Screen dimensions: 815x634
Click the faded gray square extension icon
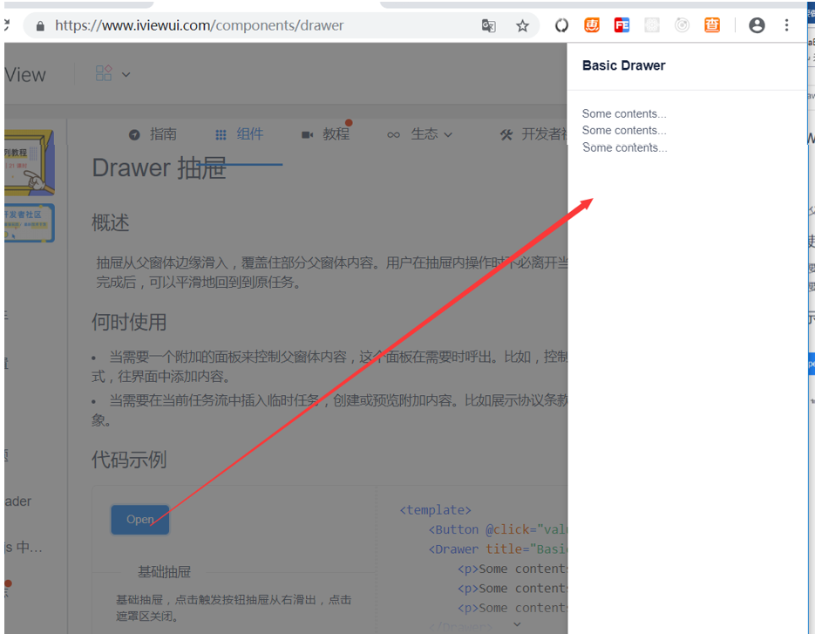[x=652, y=25]
